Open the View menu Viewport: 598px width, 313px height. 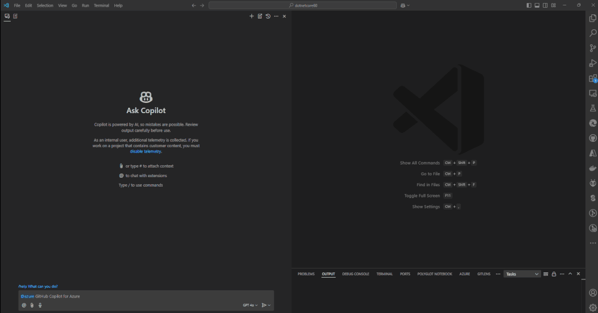(62, 5)
